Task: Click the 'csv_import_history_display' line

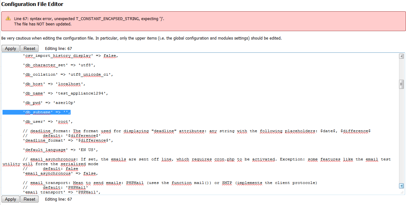Action: (x=70, y=56)
